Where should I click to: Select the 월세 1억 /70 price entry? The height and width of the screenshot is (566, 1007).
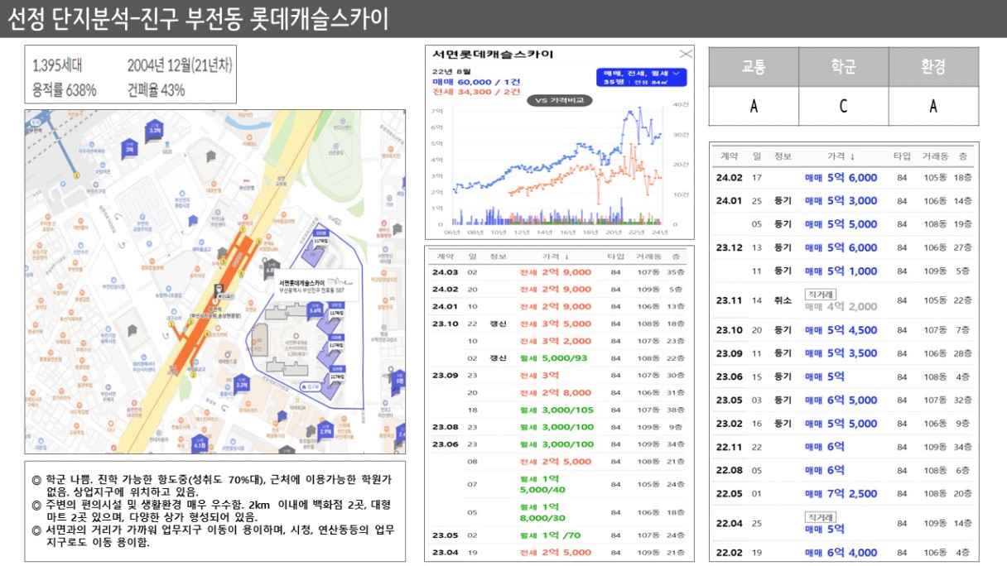pos(550,535)
